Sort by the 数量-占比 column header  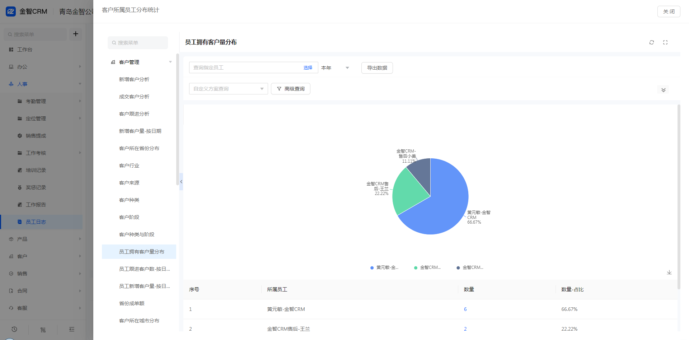pyautogui.click(x=572, y=289)
